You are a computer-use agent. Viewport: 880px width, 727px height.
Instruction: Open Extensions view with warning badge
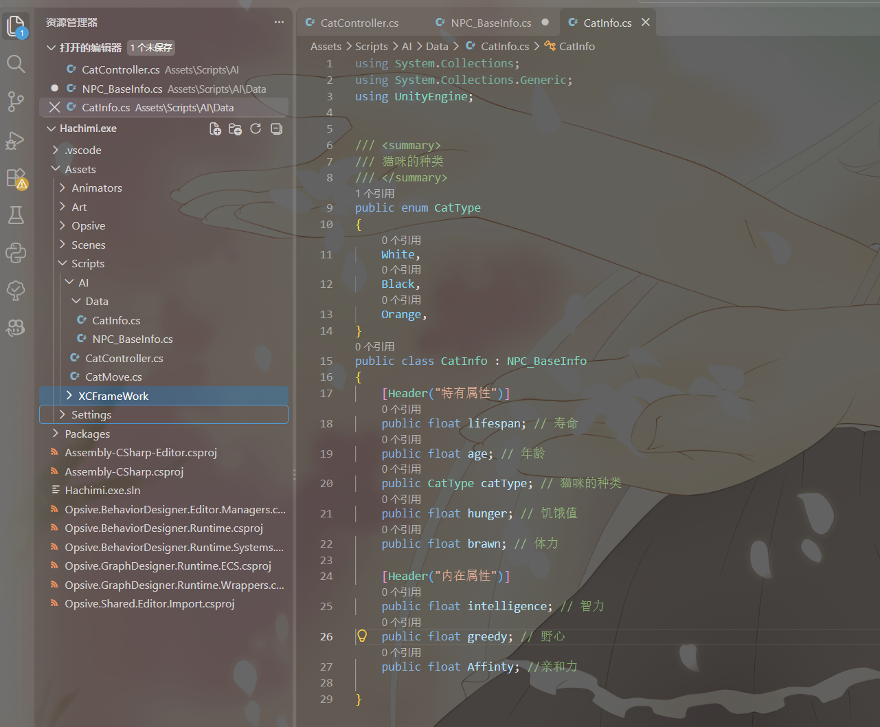click(x=16, y=178)
